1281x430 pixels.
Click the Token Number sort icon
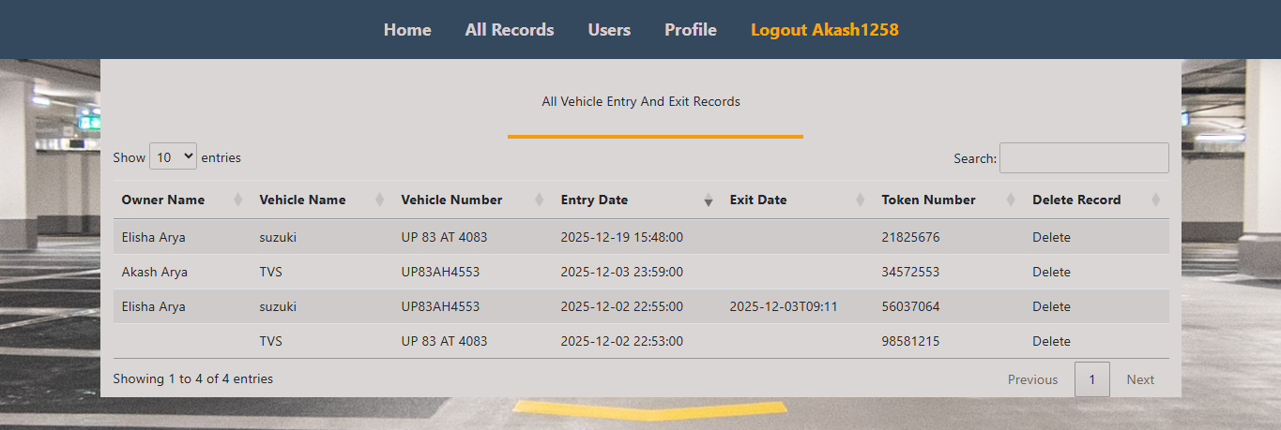pyautogui.click(x=1011, y=200)
